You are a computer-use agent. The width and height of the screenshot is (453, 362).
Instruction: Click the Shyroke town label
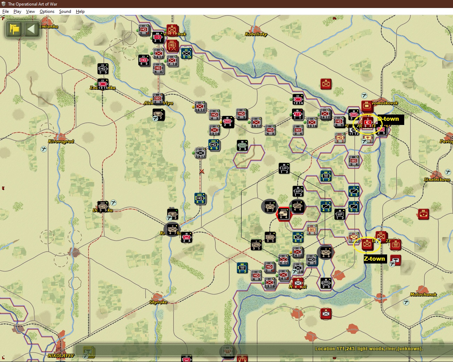click(x=158, y=302)
